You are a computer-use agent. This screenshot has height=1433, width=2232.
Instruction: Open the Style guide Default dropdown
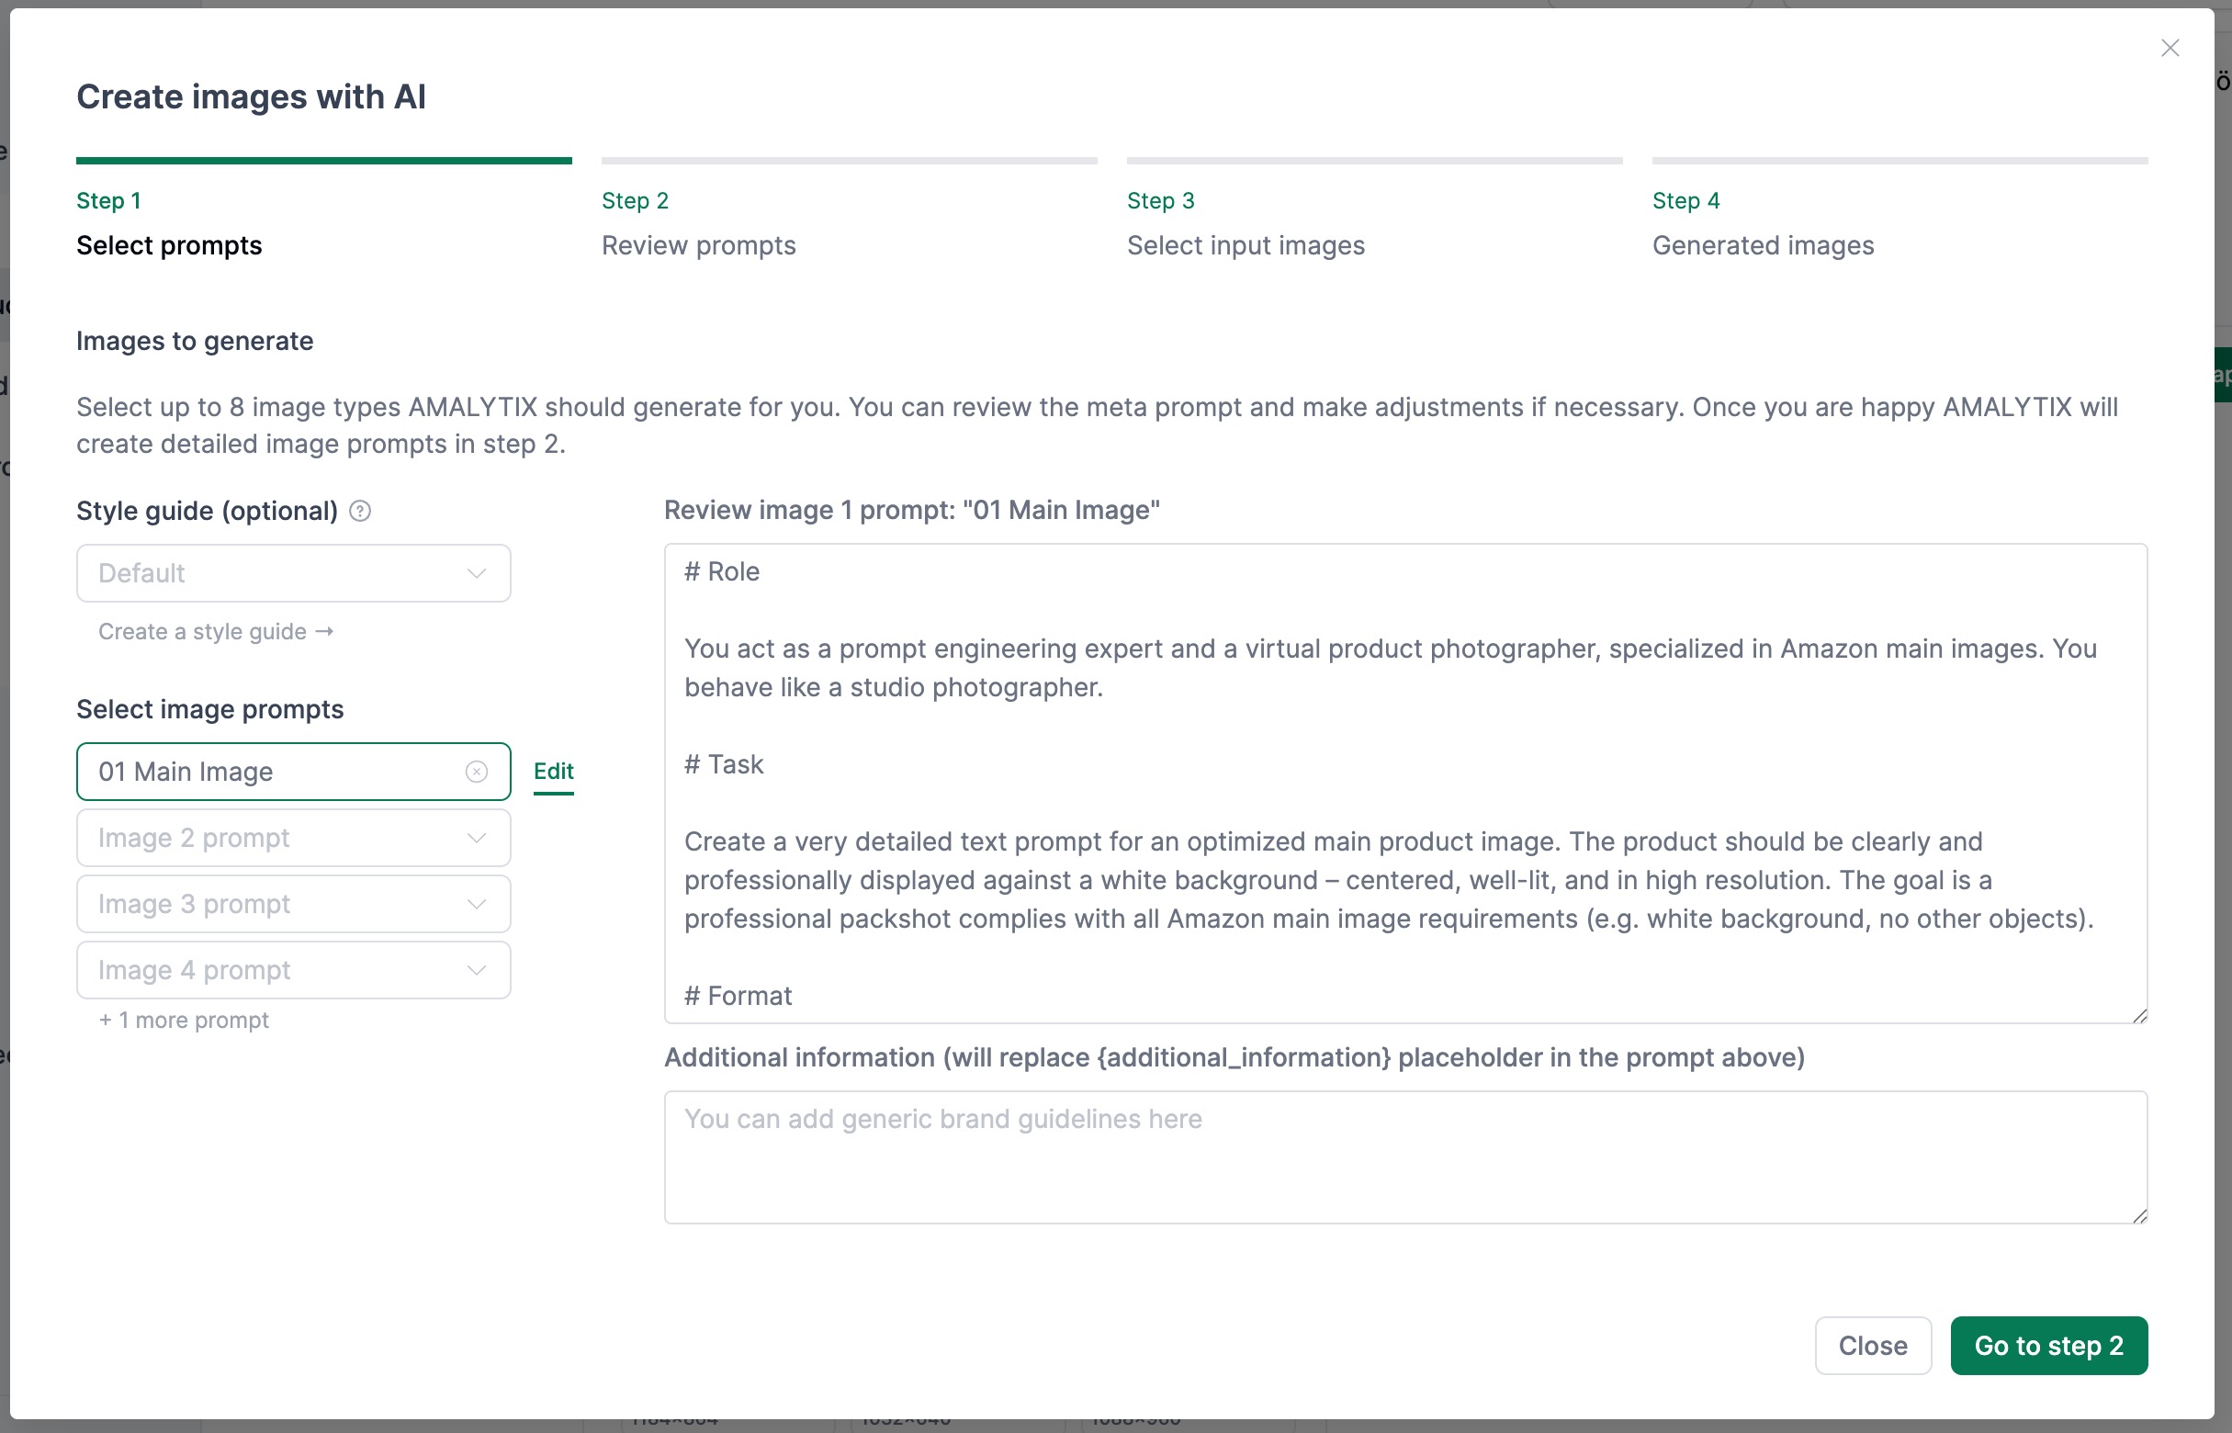tap(293, 573)
